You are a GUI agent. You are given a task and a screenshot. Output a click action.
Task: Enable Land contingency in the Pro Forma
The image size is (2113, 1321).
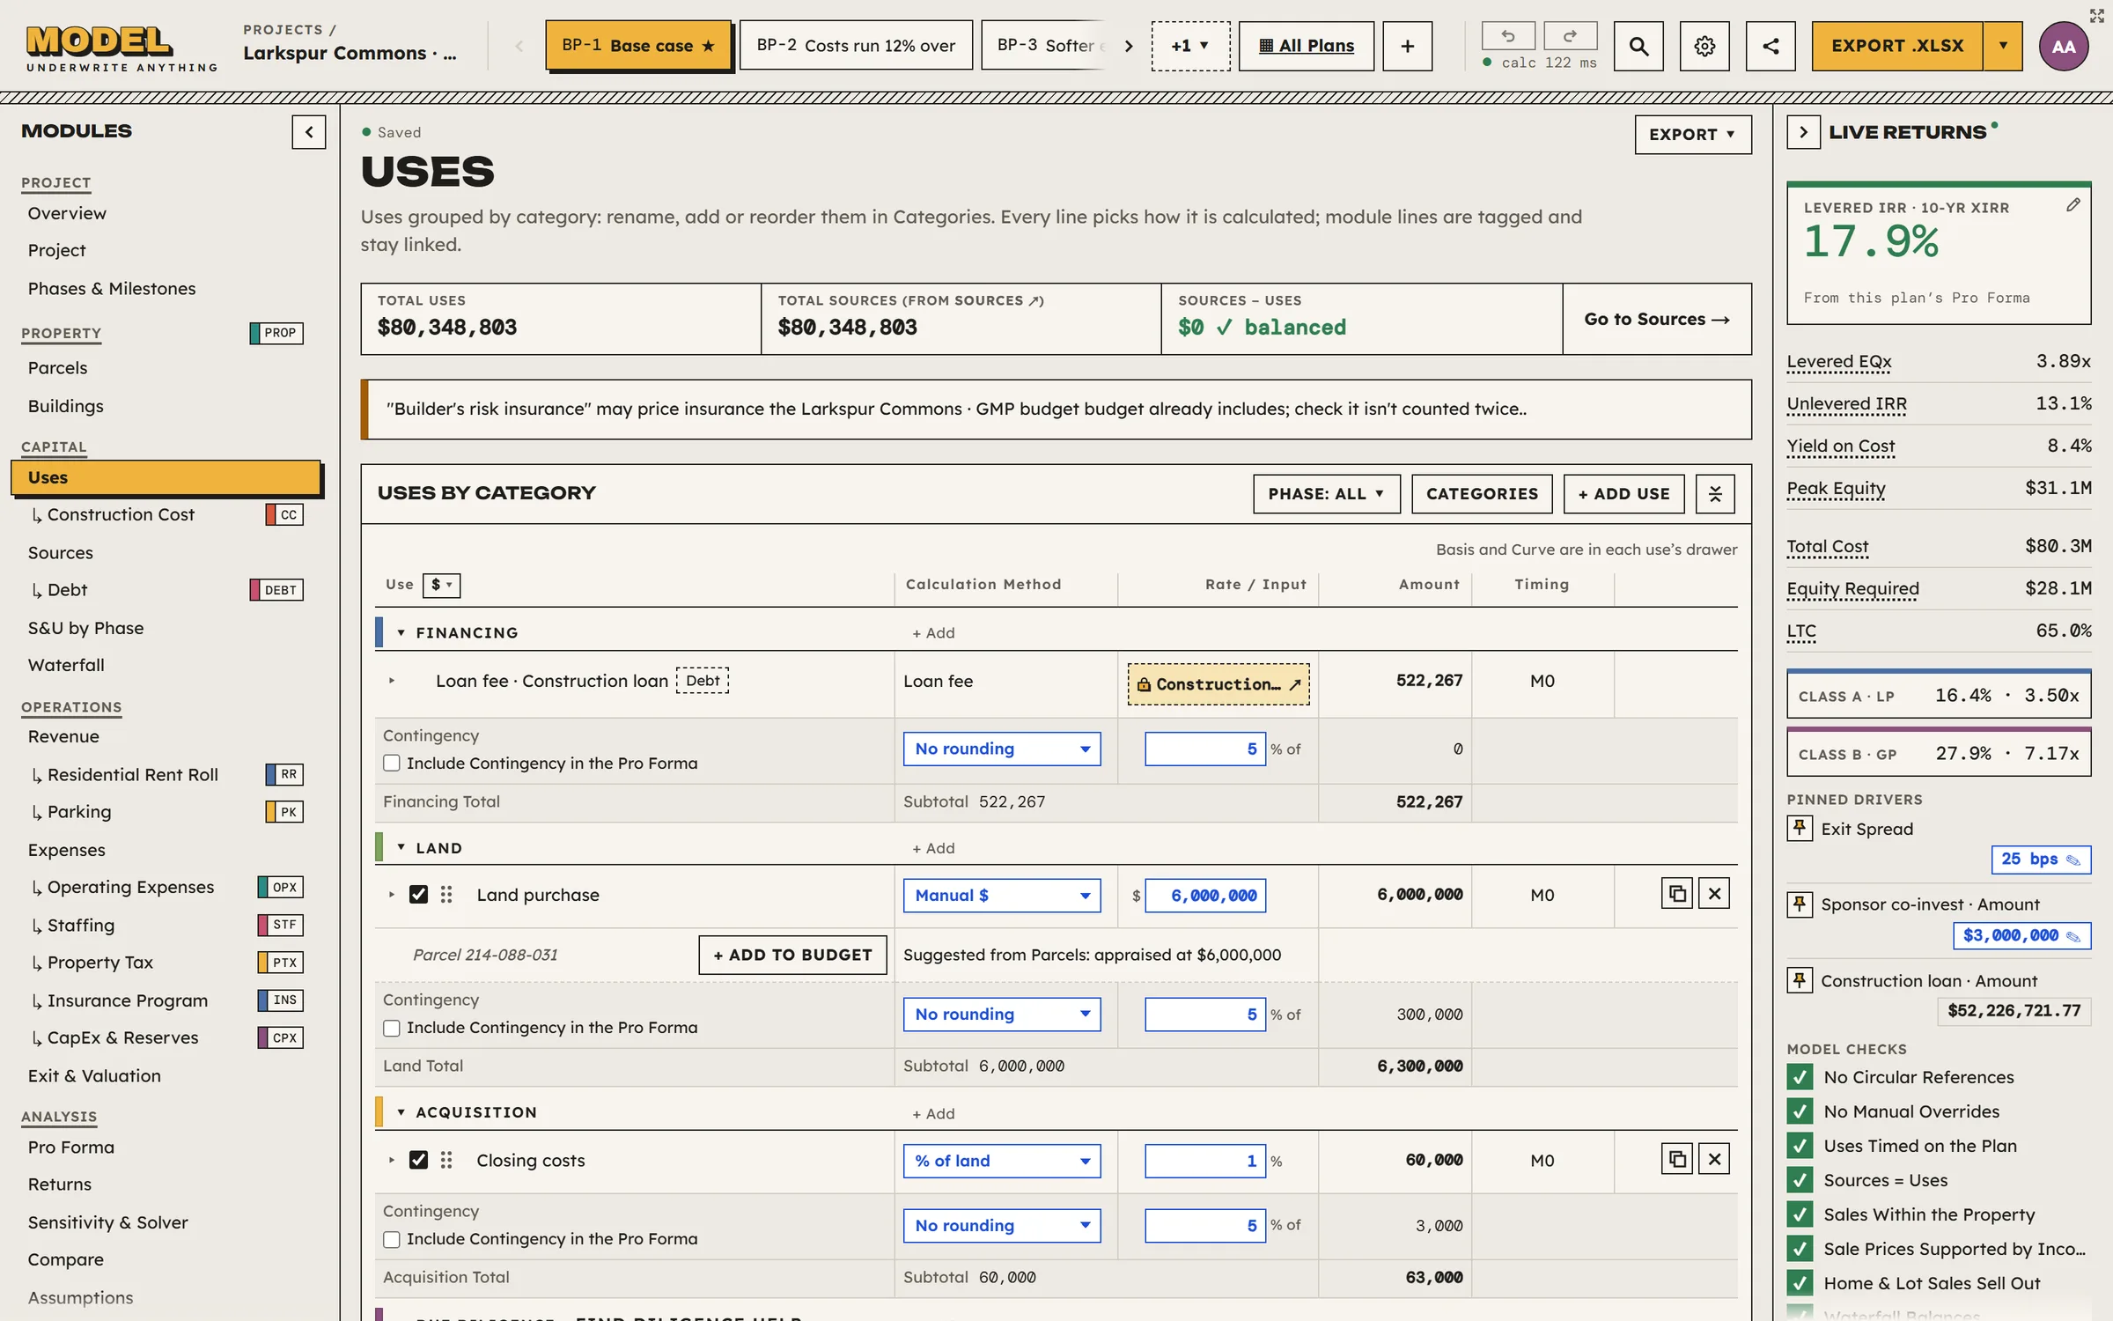point(392,1028)
